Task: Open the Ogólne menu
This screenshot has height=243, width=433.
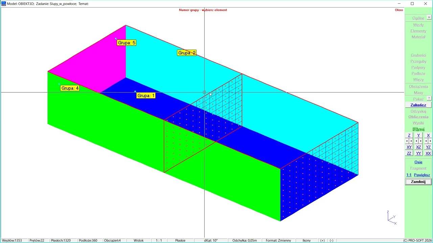Action: pyautogui.click(x=418, y=18)
